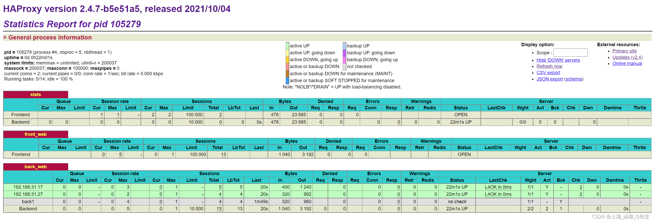Click the '> General process information' heading

48,37
